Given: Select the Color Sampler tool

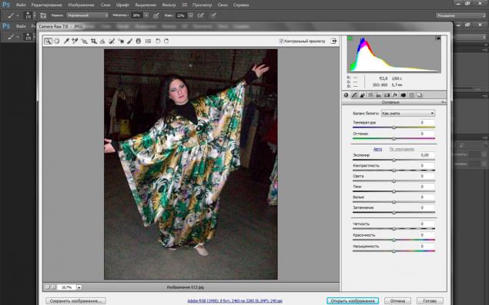Looking at the screenshot, I should coord(75,41).
